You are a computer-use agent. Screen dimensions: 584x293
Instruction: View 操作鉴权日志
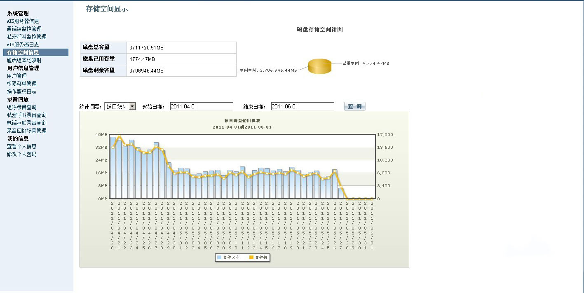22,91
